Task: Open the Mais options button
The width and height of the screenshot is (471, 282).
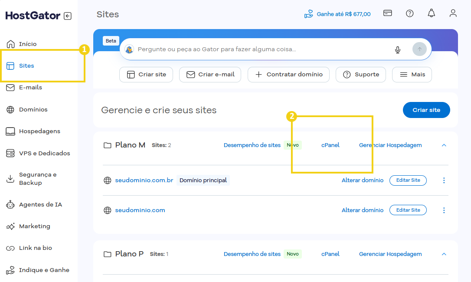Action: point(412,75)
